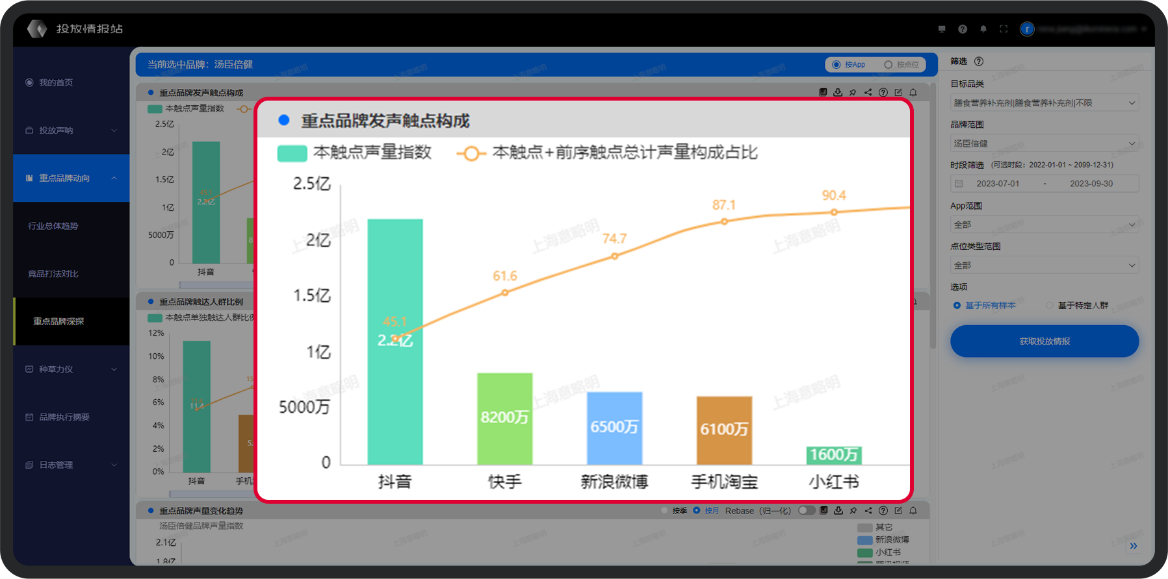Select the 按季 radio option
1168x579 pixels.
[675, 511]
